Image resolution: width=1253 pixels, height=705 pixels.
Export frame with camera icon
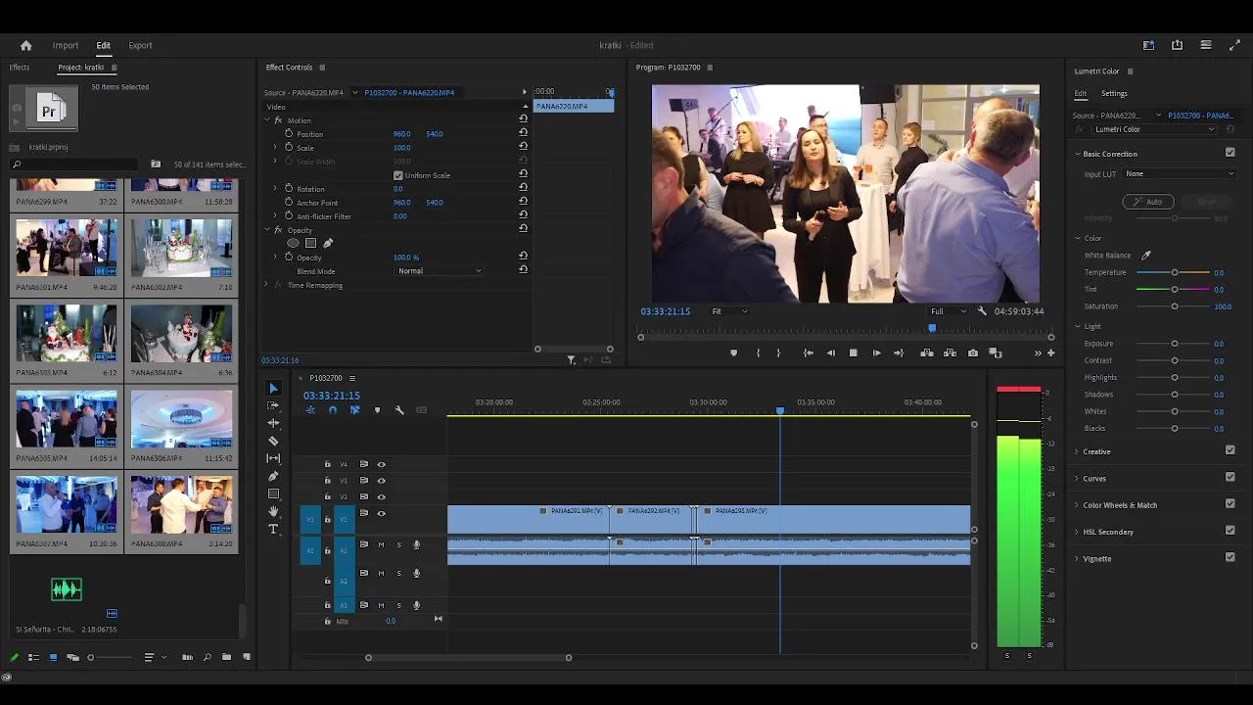[x=973, y=352]
